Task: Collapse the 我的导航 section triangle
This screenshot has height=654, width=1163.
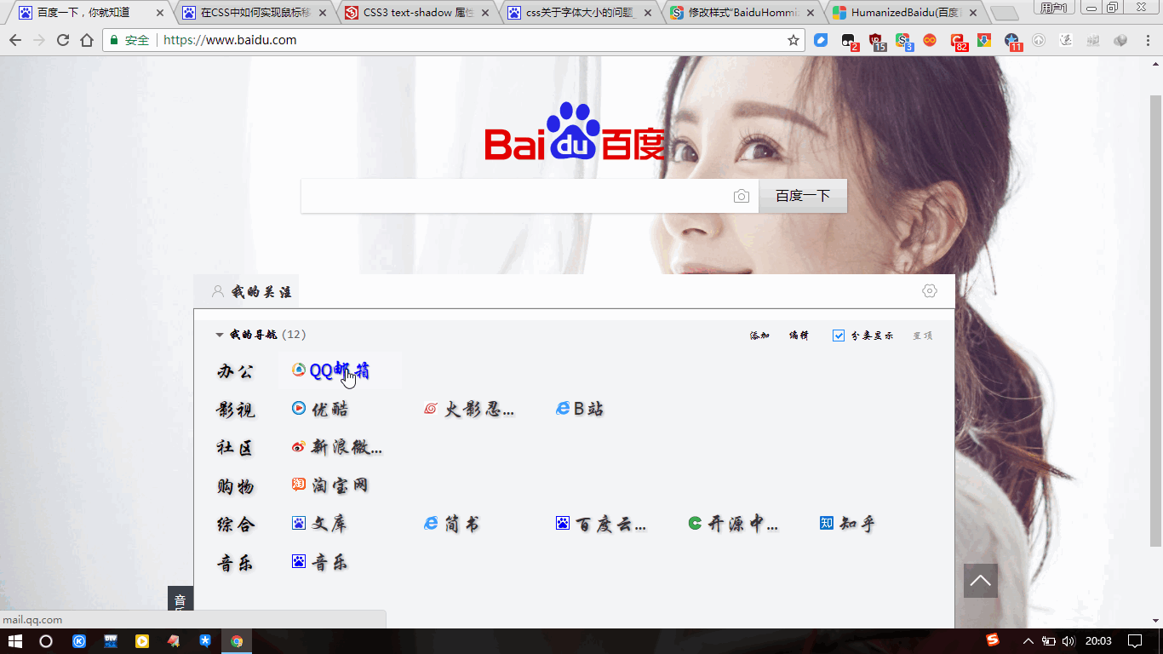Action: coord(221,335)
